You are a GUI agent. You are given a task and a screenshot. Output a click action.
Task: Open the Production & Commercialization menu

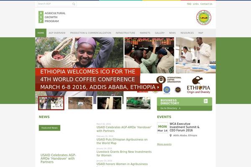pyautogui.click(x=91, y=33)
